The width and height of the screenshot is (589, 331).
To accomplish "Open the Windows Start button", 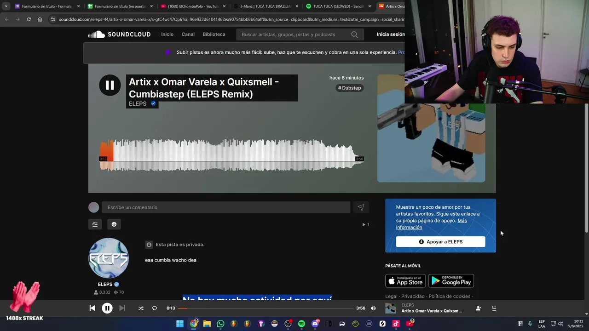I will coord(180,324).
